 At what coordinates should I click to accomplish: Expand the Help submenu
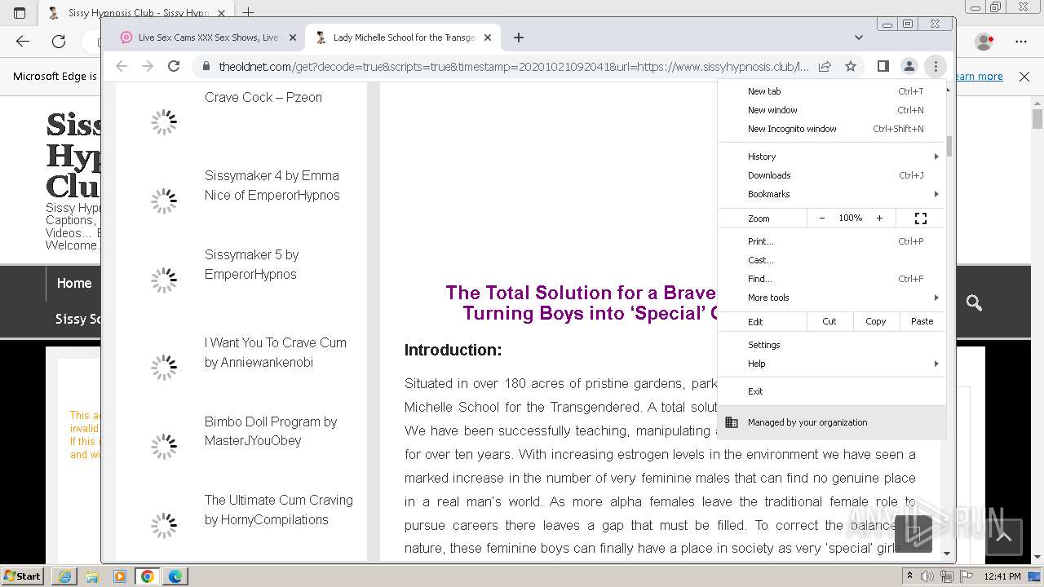click(832, 364)
